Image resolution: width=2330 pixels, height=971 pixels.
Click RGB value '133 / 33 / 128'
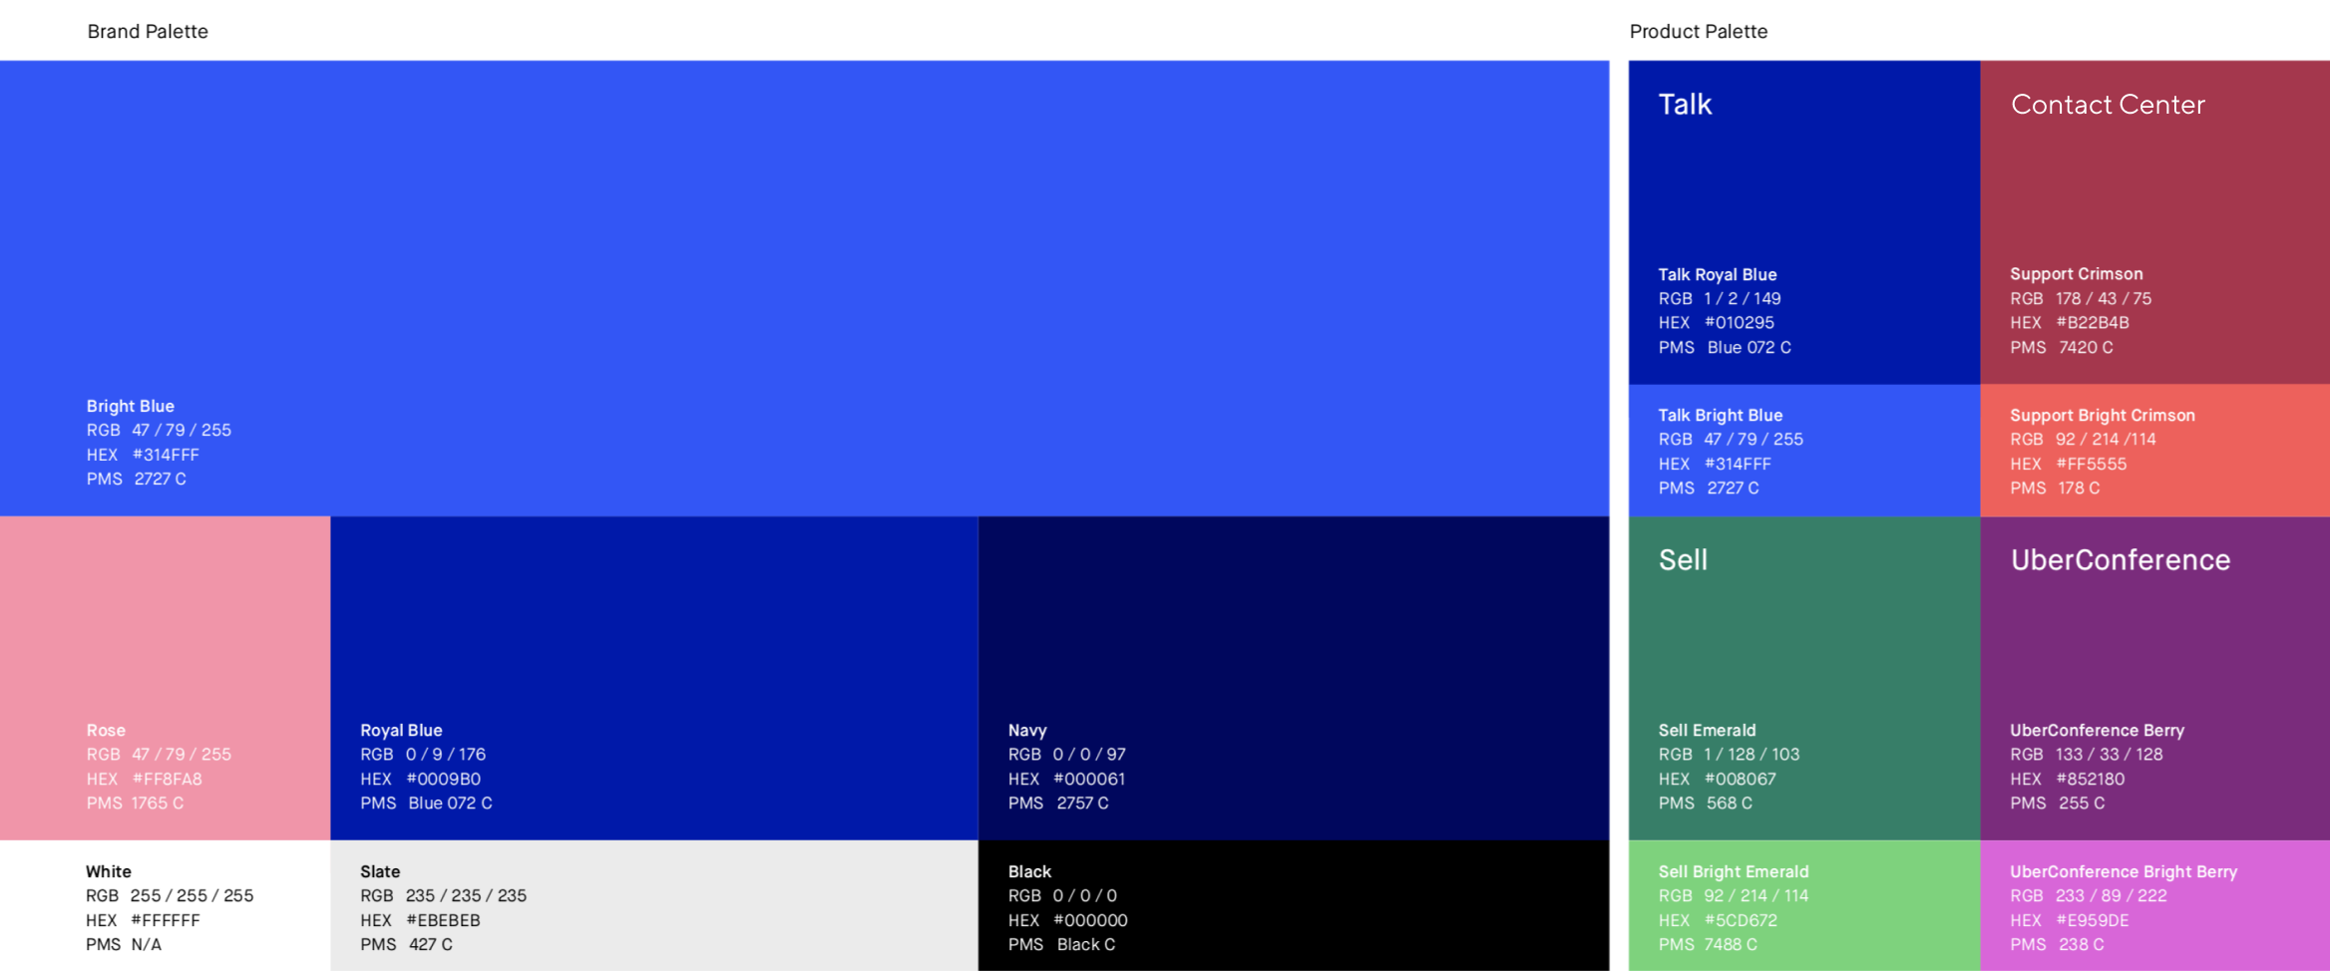tap(2110, 755)
